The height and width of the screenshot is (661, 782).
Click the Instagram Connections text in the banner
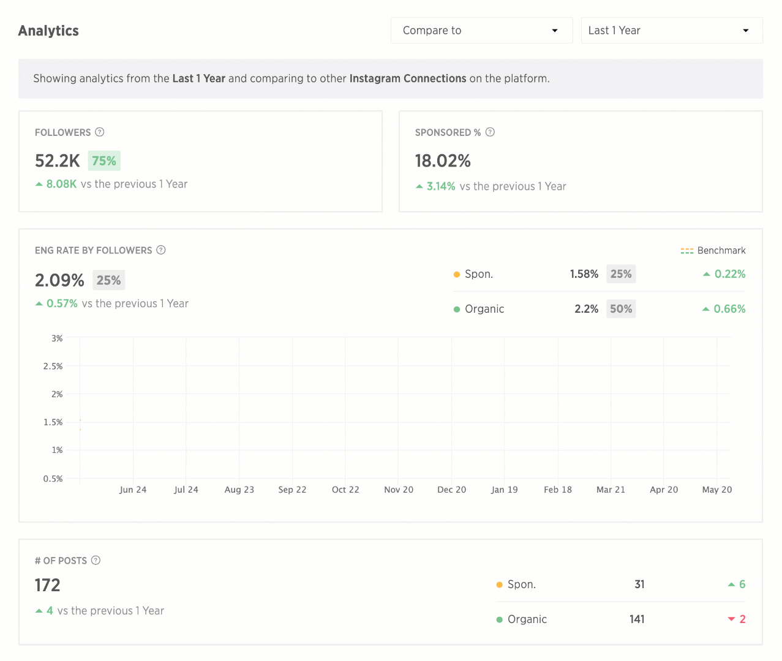[x=408, y=78]
